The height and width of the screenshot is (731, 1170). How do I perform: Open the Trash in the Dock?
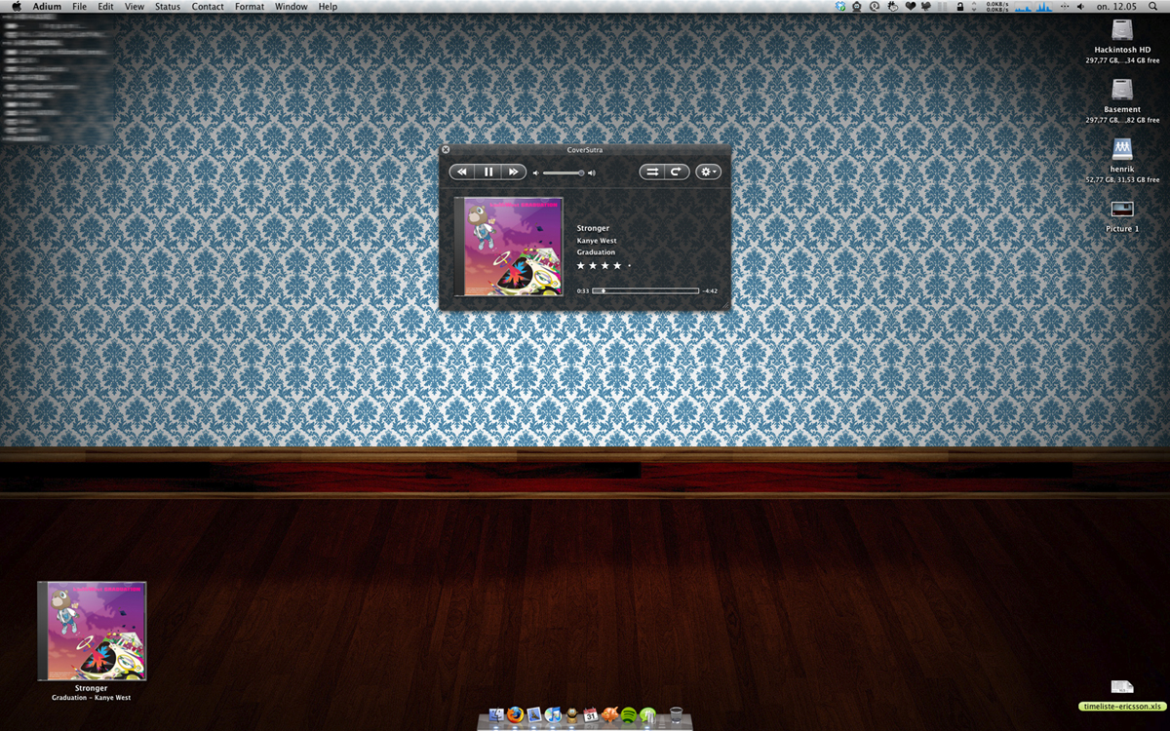pos(676,715)
